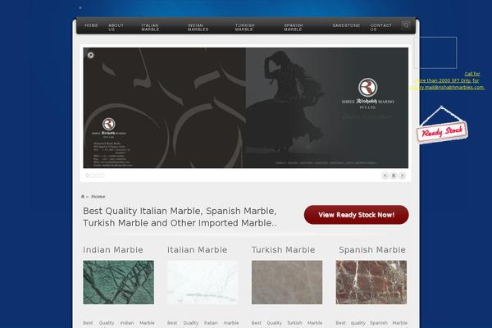The image size is (492, 328).
Task: Click the Spanish Marble heading
Action: (372, 250)
